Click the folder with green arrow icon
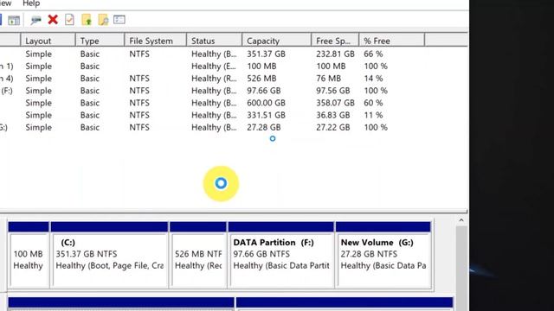554x311 pixels. coord(87,20)
